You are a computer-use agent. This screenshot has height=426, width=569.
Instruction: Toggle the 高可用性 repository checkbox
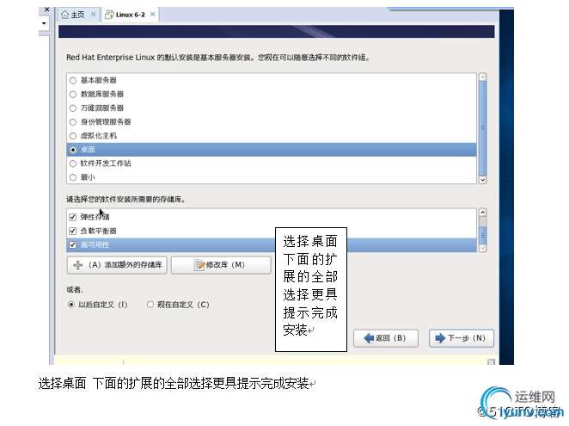pos(72,244)
